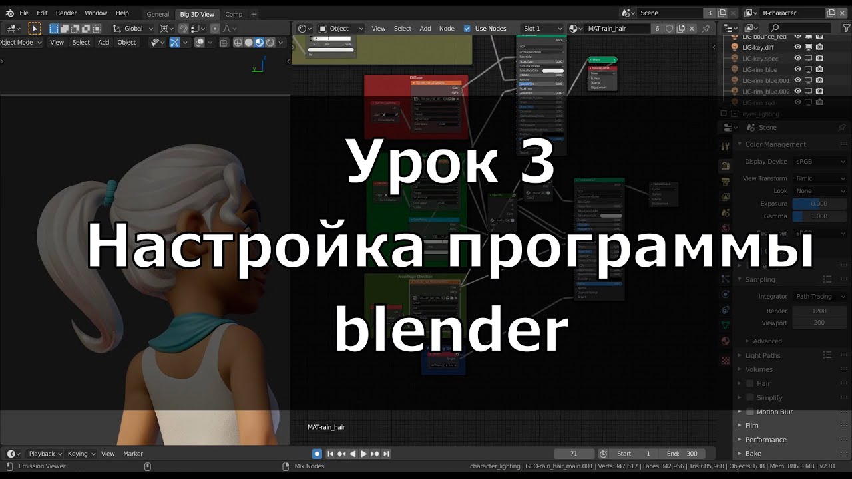
Task: Open the Slot 1 material slot dropdown
Action: [542, 28]
